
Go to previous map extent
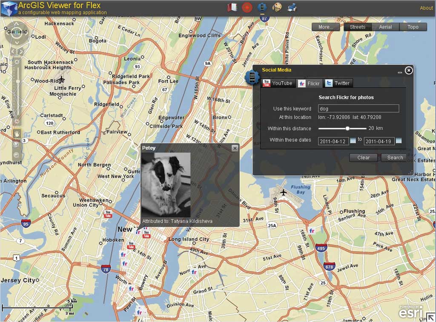pos(13,51)
